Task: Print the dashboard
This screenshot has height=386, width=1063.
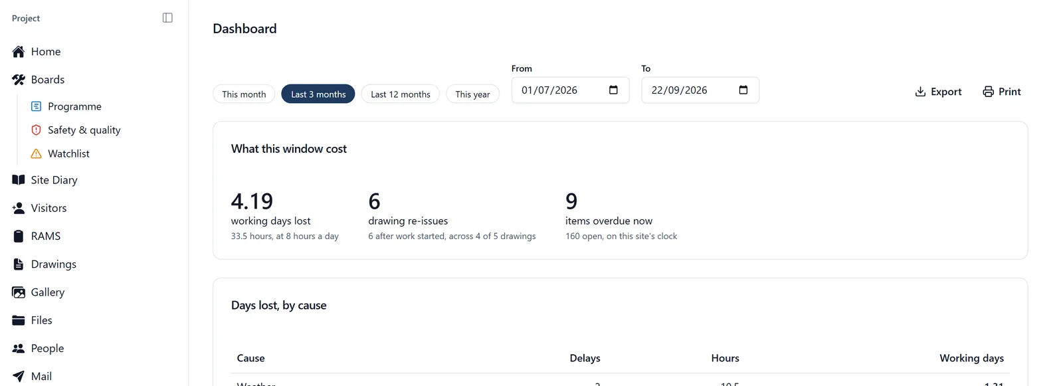Action: [x=1002, y=92]
